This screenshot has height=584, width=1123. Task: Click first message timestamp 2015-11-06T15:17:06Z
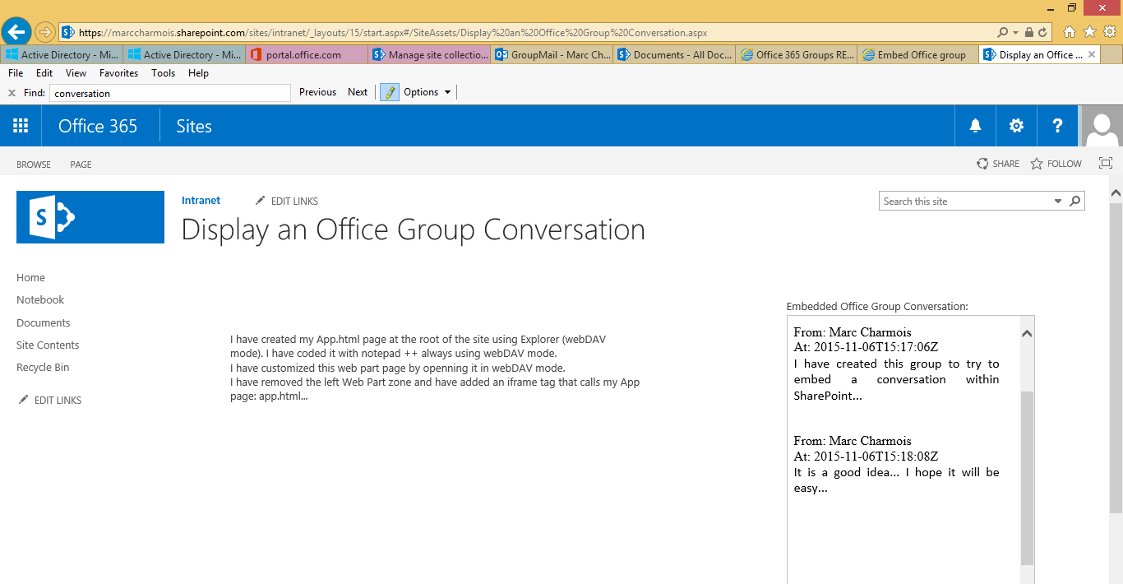click(x=876, y=348)
